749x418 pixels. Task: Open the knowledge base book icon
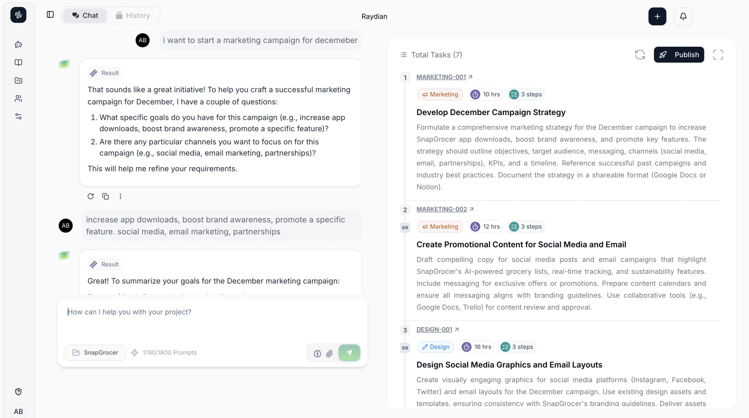[x=18, y=62]
